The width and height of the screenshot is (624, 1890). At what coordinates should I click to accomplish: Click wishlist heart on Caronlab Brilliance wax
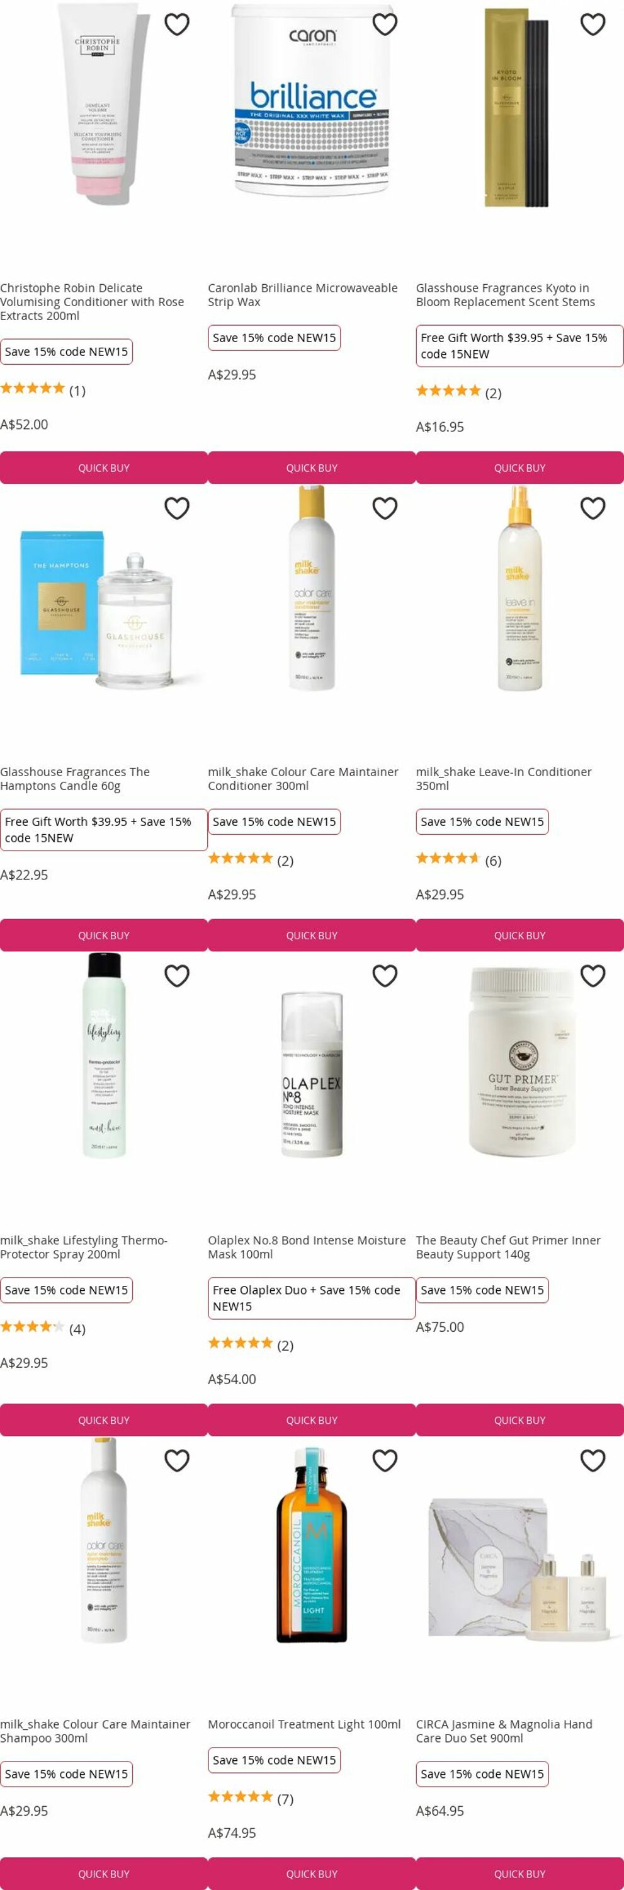(385, 24)
